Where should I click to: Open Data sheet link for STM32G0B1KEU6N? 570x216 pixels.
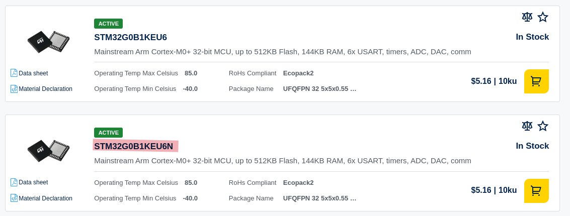click(33, 182)
